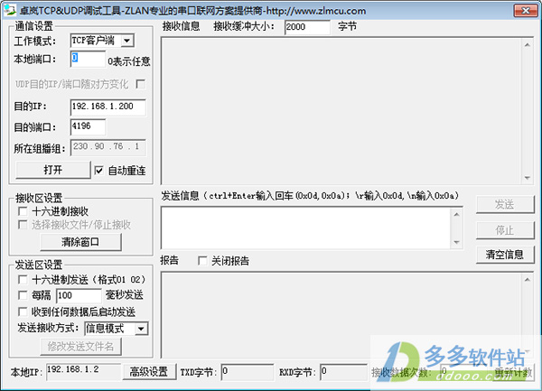
Task: Click the 所在组播组 address field
Action: click(x=107, y=147)
